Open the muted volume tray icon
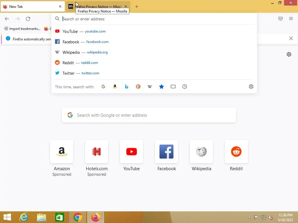 [x=270, y=217]
